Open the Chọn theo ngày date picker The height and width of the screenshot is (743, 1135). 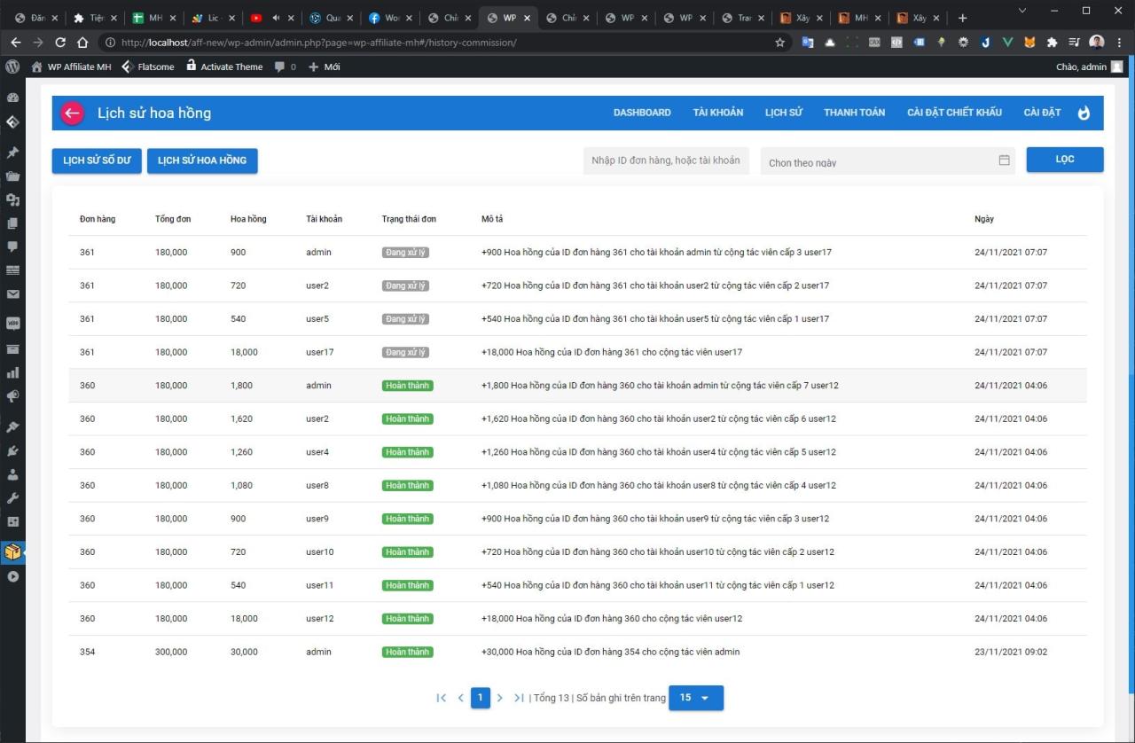[887, 161]
